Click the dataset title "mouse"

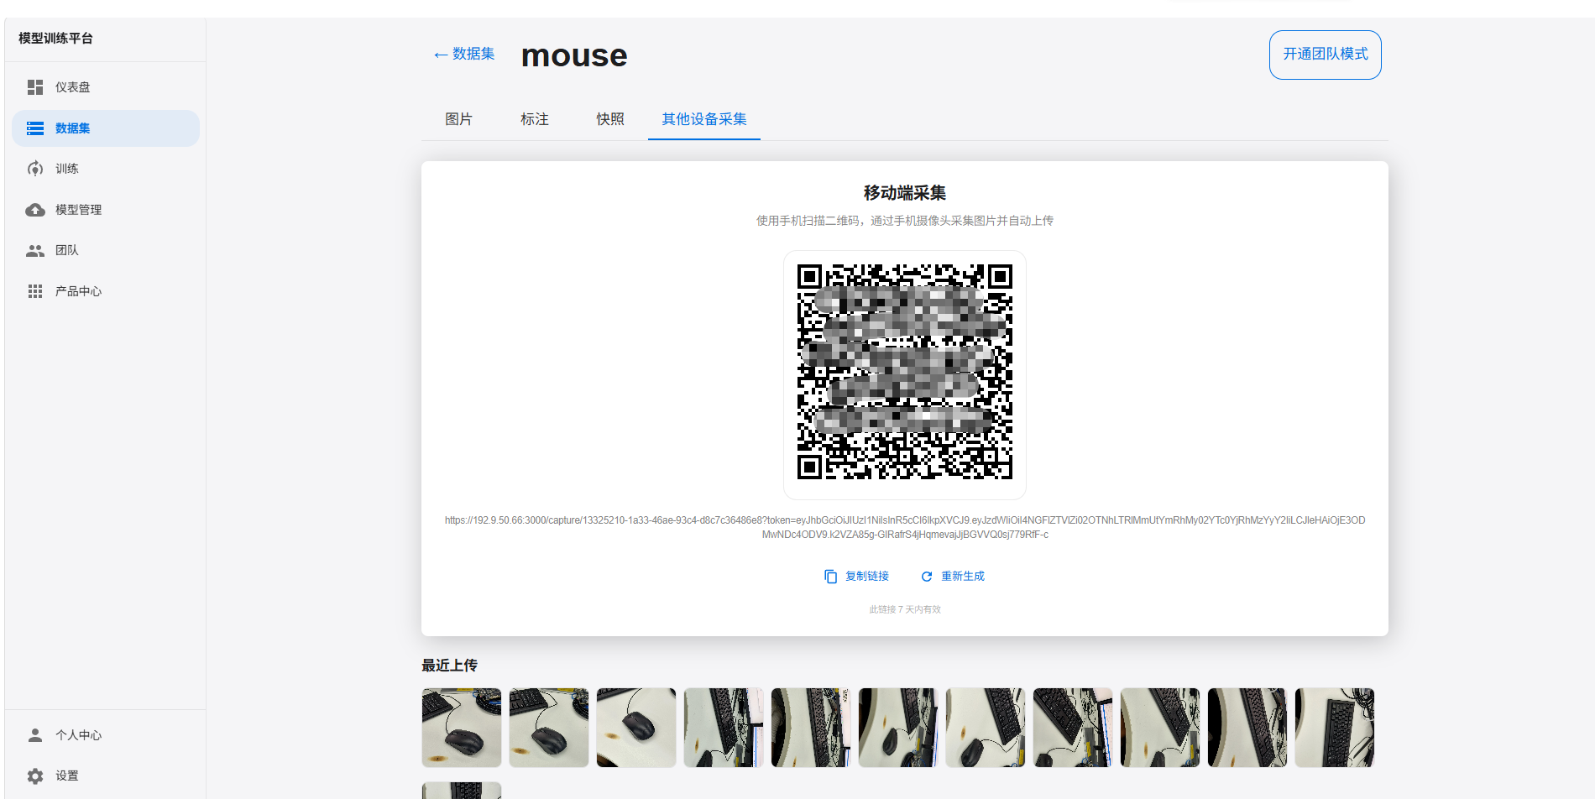click(574, 55)
